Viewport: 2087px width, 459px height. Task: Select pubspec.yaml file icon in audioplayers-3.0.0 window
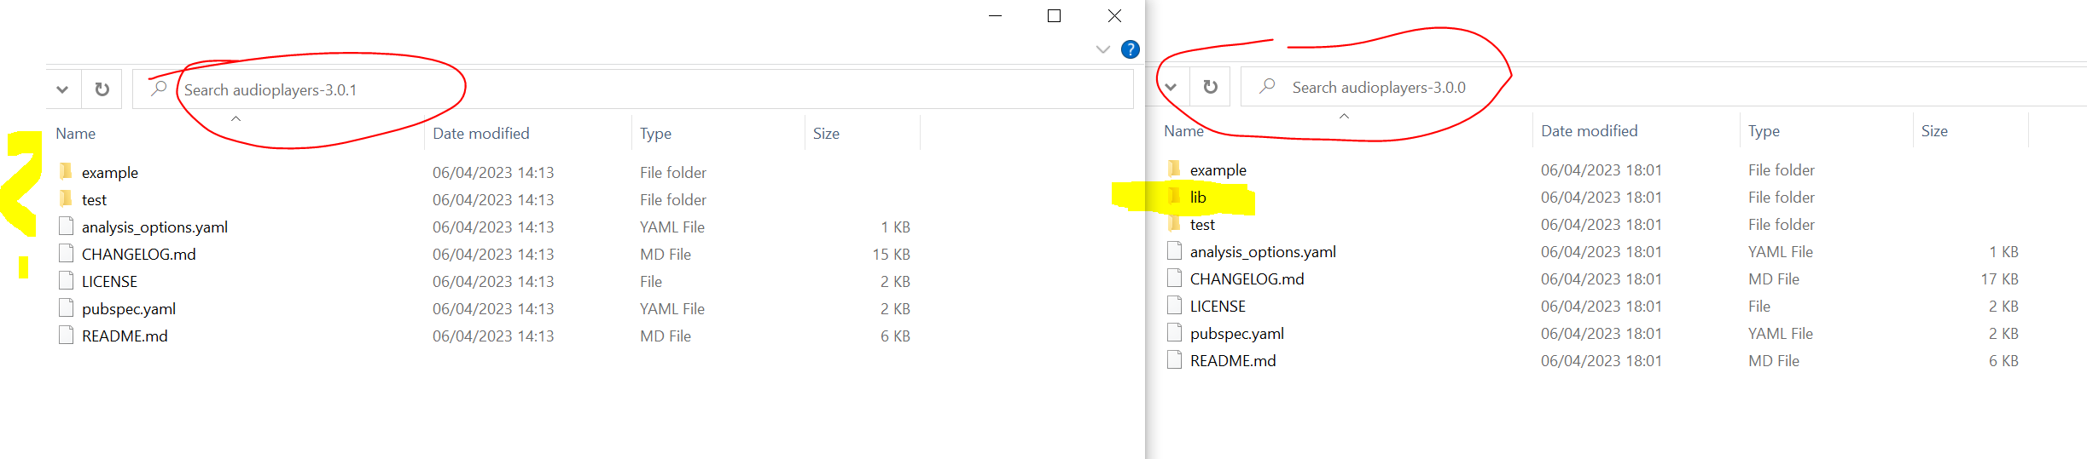coord(1174,333)
